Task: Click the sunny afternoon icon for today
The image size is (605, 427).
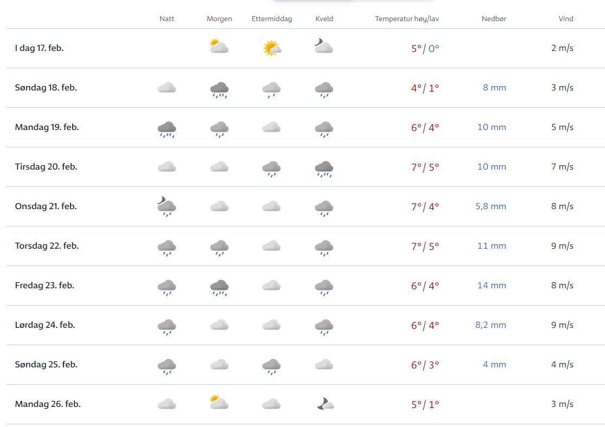Action: (x=272, y=48)
